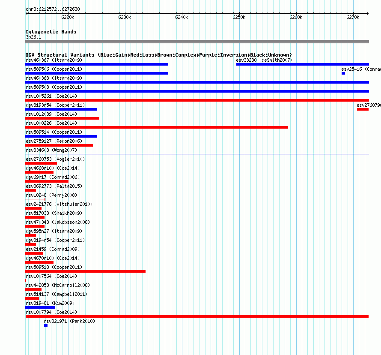Screen dimensions: 381x355
Task: Click the long red bar under nsv1000226
Action: pos(157,127)
